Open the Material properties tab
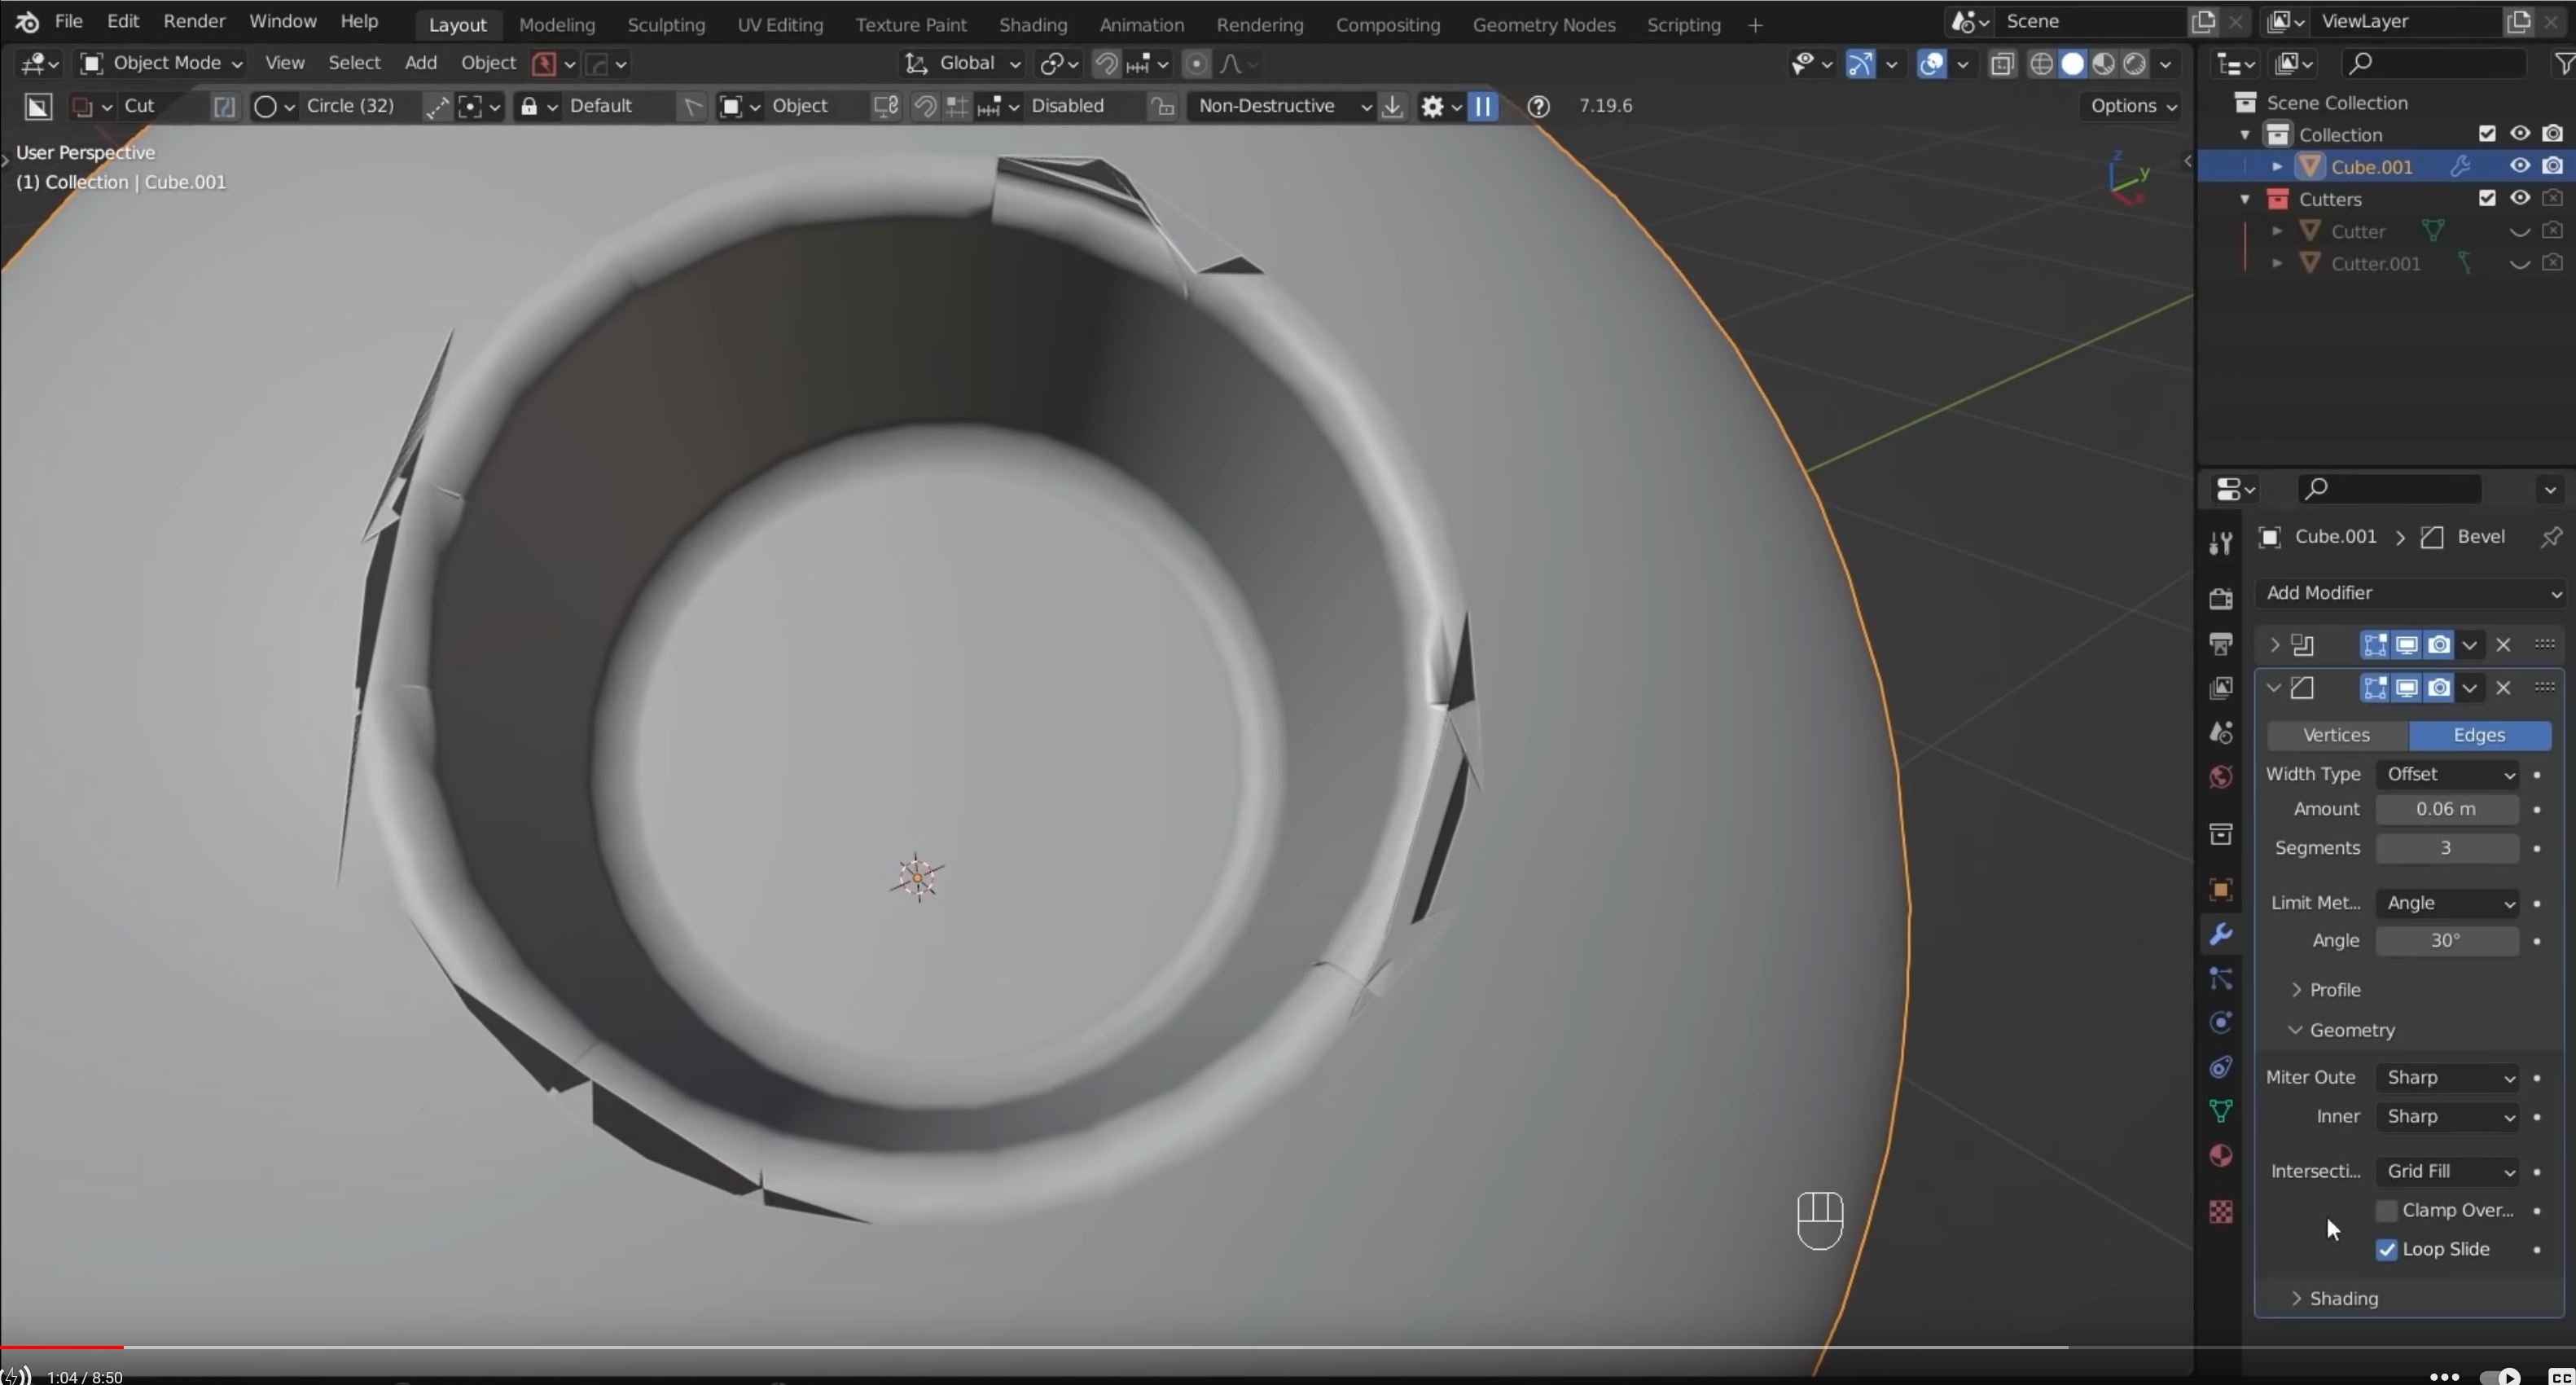2576x1385 pixels. pos(2220,1155)
